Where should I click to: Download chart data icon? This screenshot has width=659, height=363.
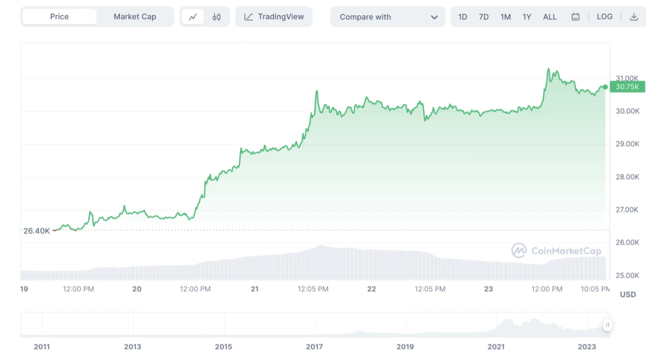click(x=634, y=17)
